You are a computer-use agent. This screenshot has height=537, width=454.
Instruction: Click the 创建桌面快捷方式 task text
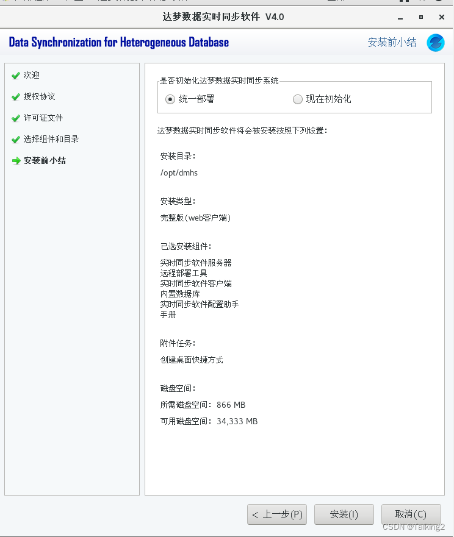[192, 360]
